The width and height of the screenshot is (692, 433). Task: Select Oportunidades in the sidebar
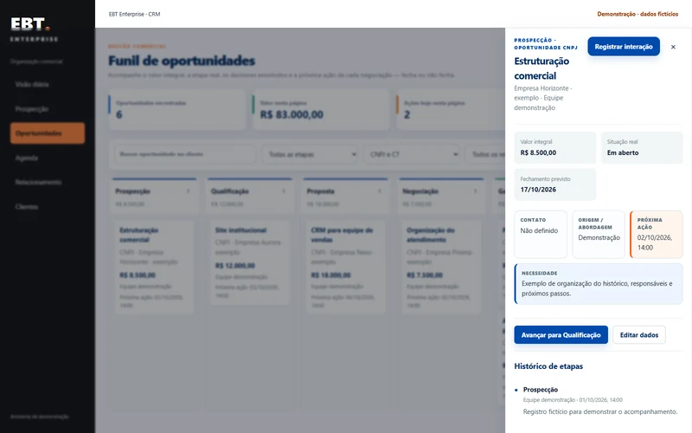(x=48, y=133)
